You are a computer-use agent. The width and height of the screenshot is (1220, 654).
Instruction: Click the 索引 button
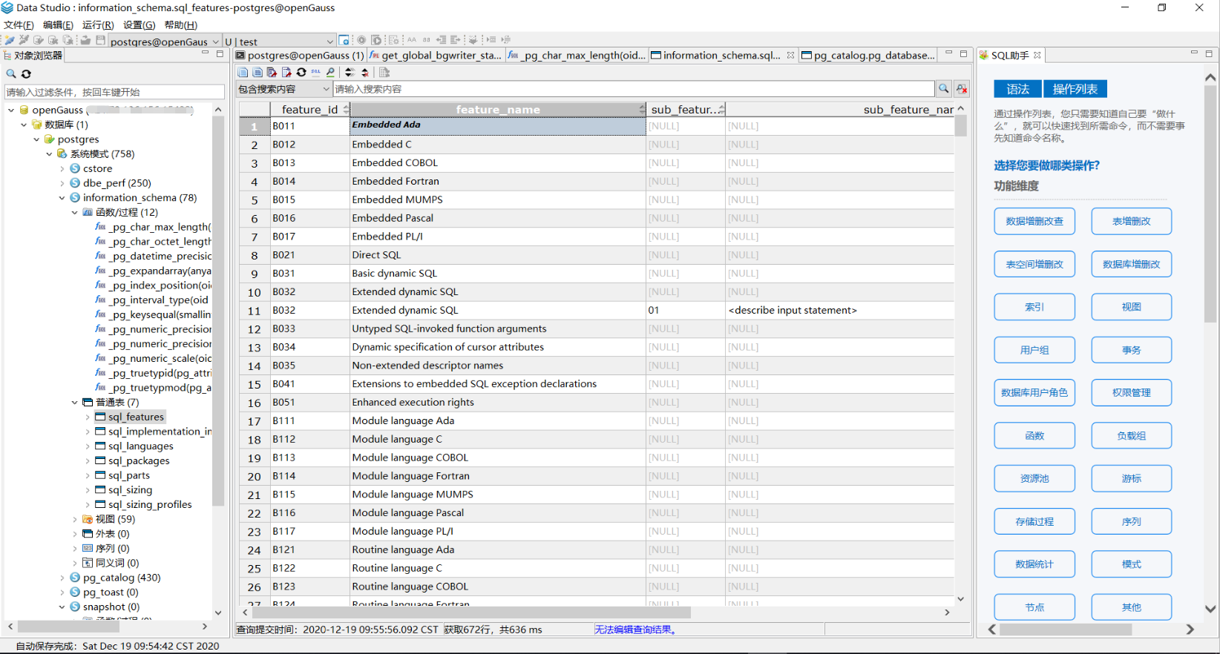tap(1034, 307)
